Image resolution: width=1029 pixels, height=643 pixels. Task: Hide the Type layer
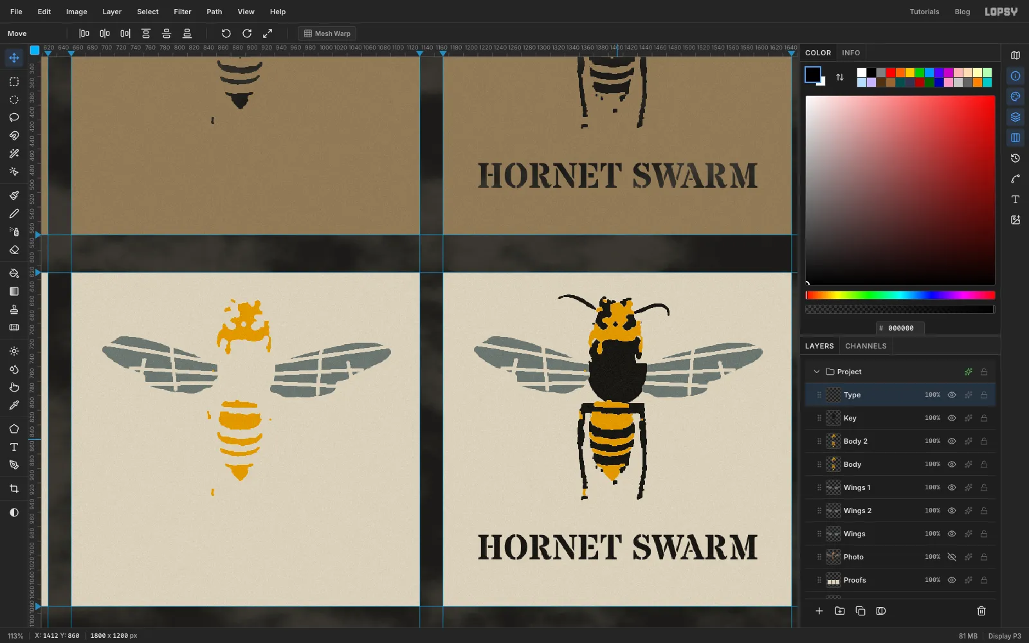point(952,395)
